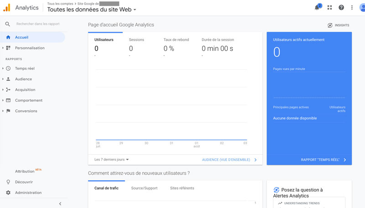Focus the Rechercher dans les rapports field

point(38,24)
